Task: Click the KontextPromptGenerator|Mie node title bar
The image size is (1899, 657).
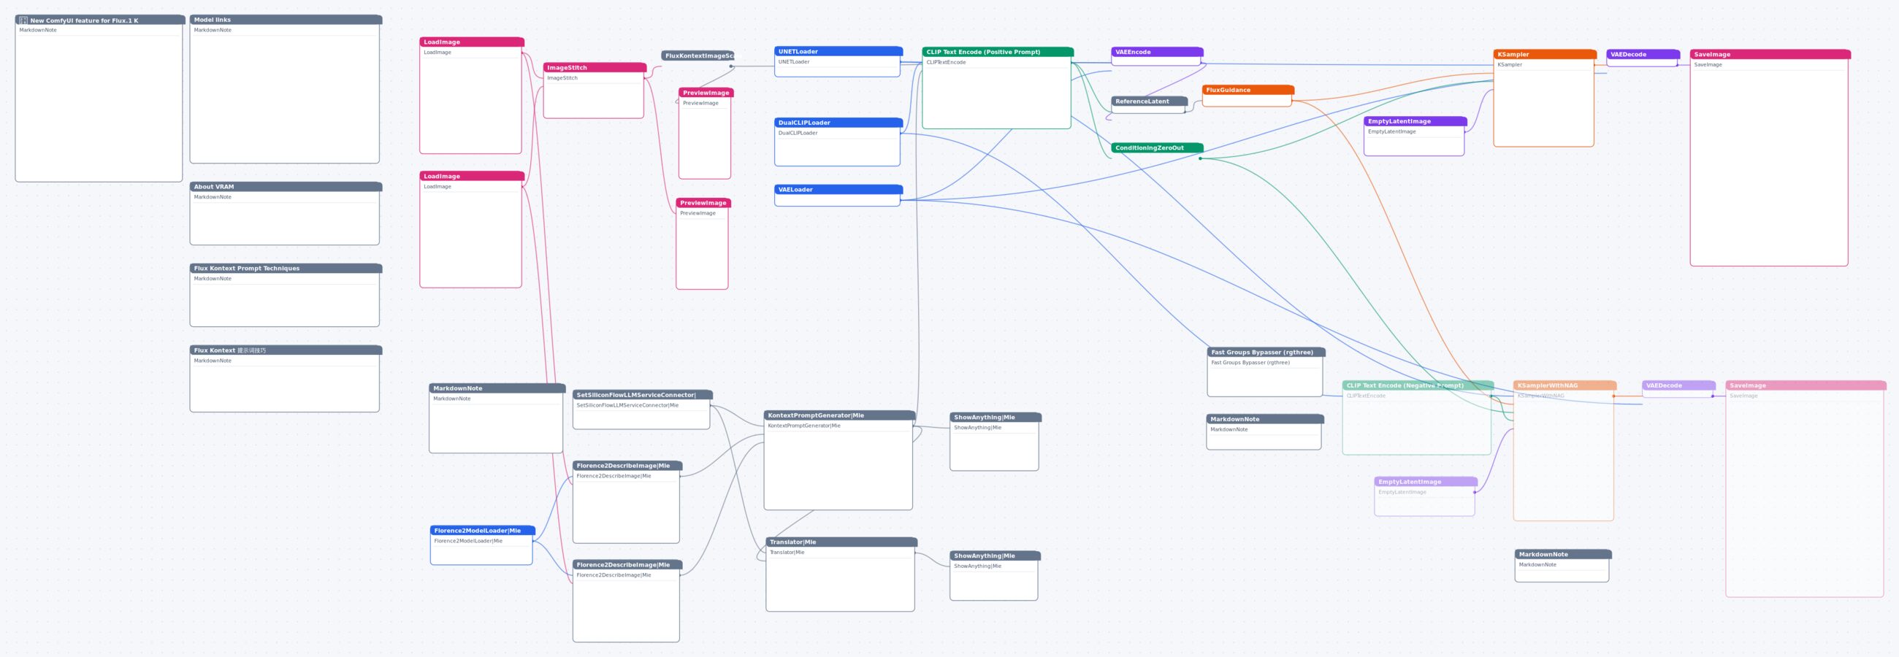Action: 839,415
